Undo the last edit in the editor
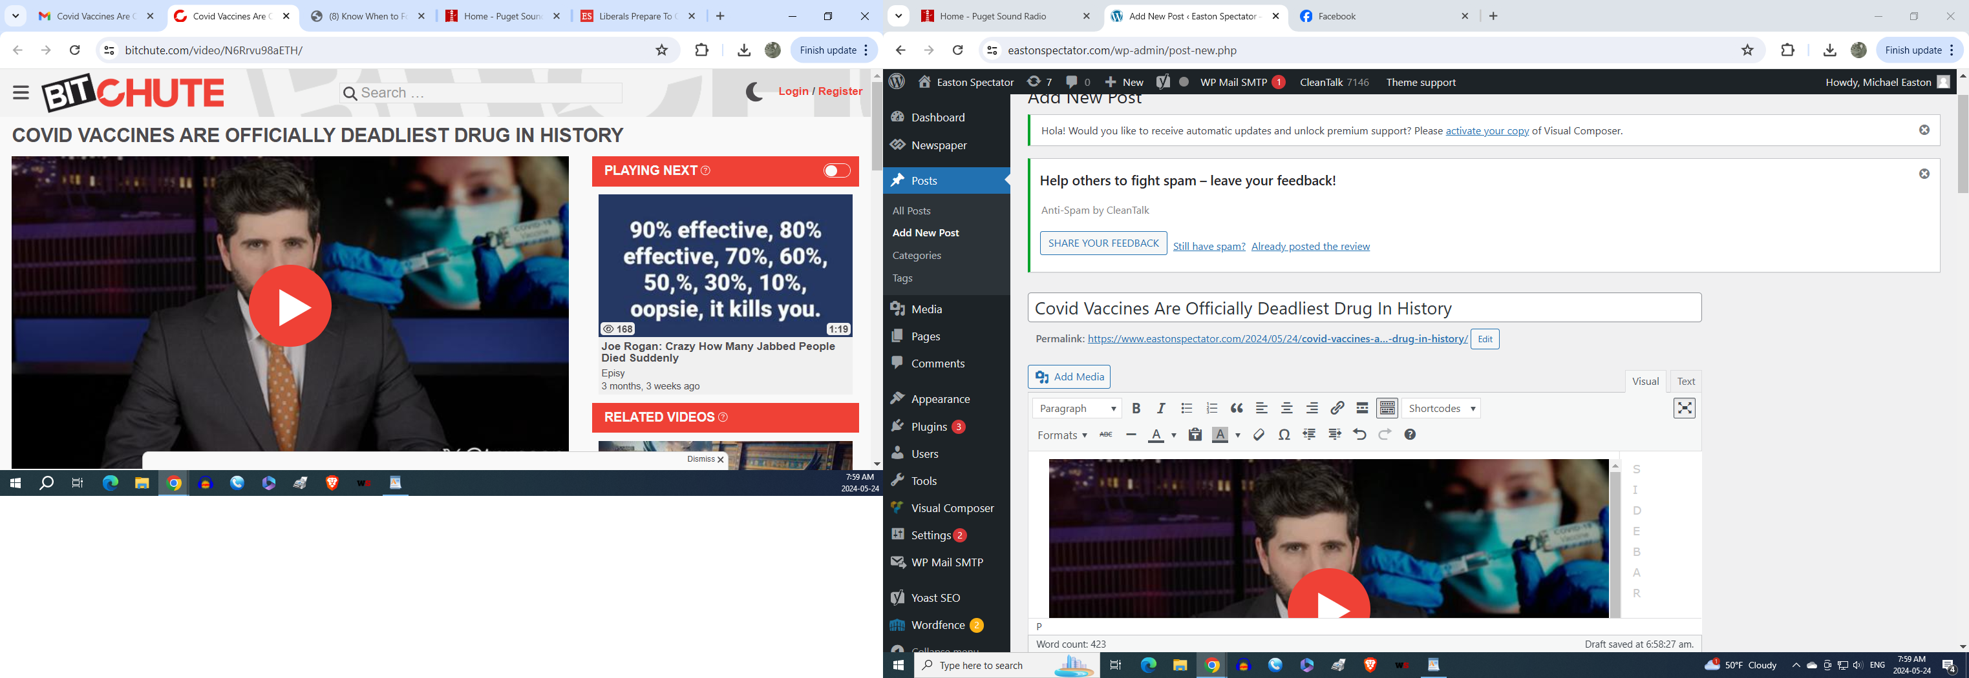Image resolution: width=1969 pixels, height=678 pixels. coord(1359,435)
